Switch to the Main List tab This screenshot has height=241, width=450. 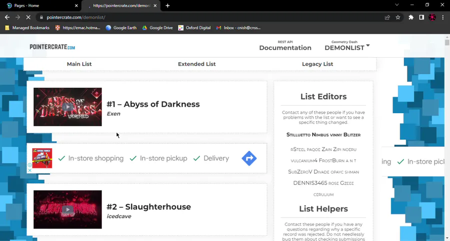pyautogui.click(x=79, y=64)
